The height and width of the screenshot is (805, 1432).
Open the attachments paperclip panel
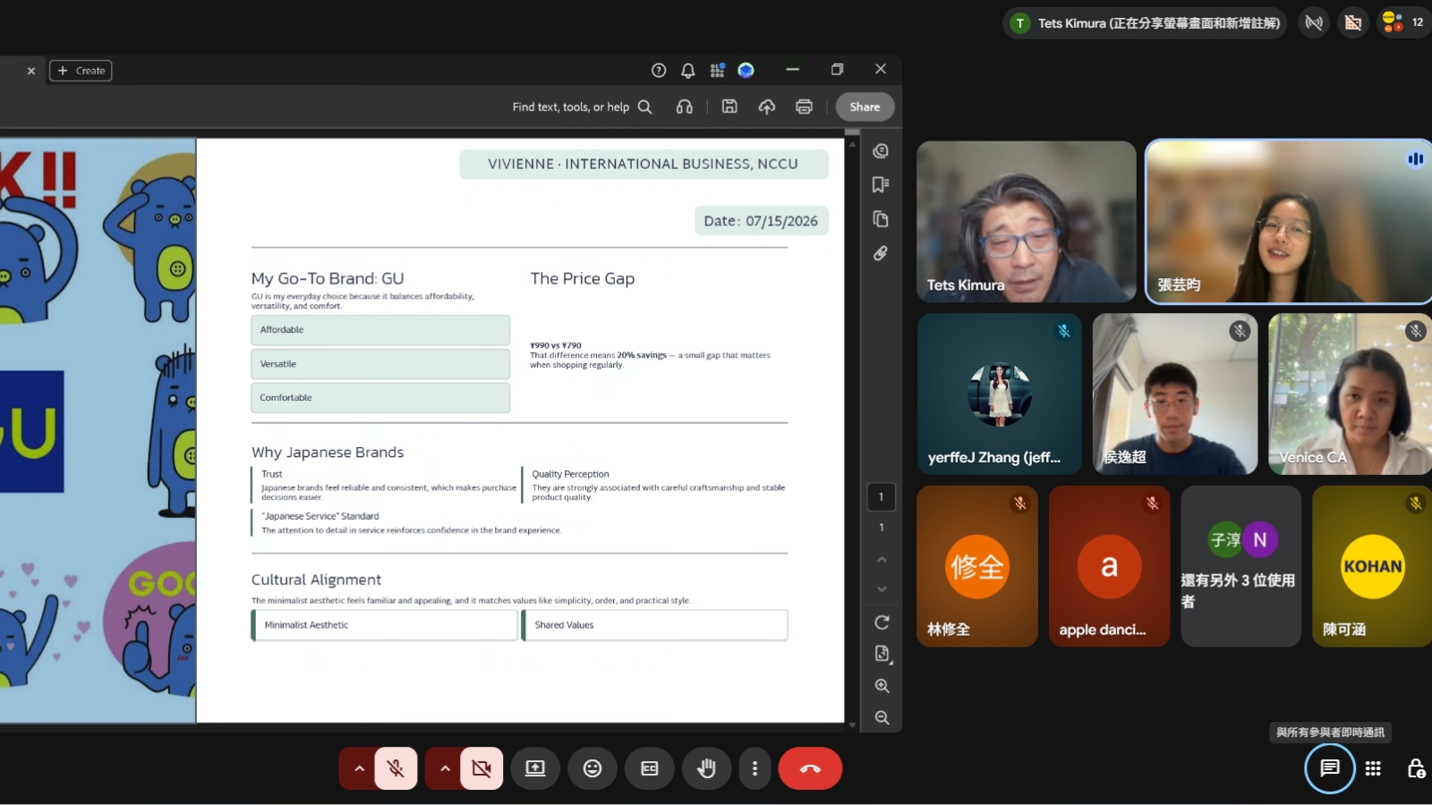(881, 253)
